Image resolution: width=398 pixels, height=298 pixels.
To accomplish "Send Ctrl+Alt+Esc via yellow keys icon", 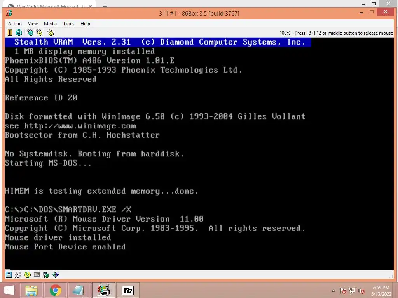I will point(39,33).
